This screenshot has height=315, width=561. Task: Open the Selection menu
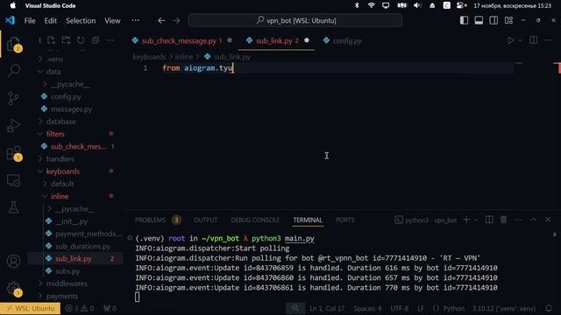81,21
